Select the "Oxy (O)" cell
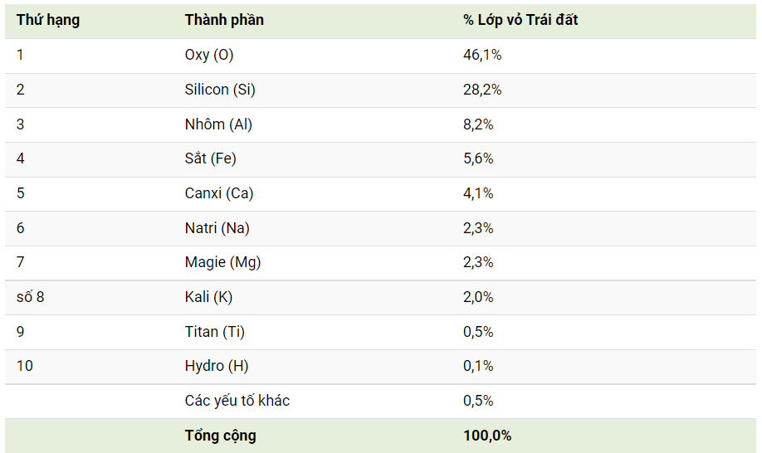Viewport: 762px width, 453px height. 209,55
